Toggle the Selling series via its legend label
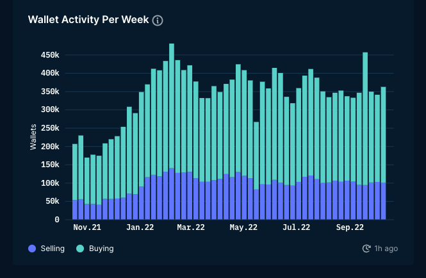This screenshot has height=278, width=426. (x=53, y=249)
